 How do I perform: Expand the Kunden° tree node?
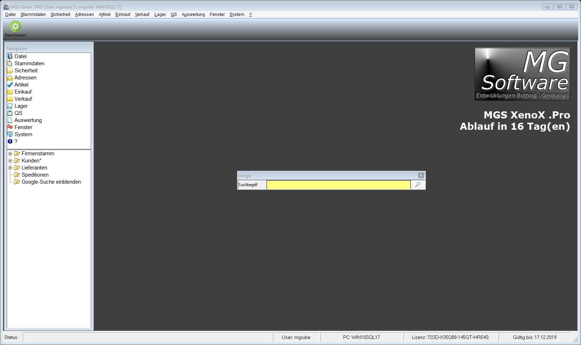click(10, 161)
